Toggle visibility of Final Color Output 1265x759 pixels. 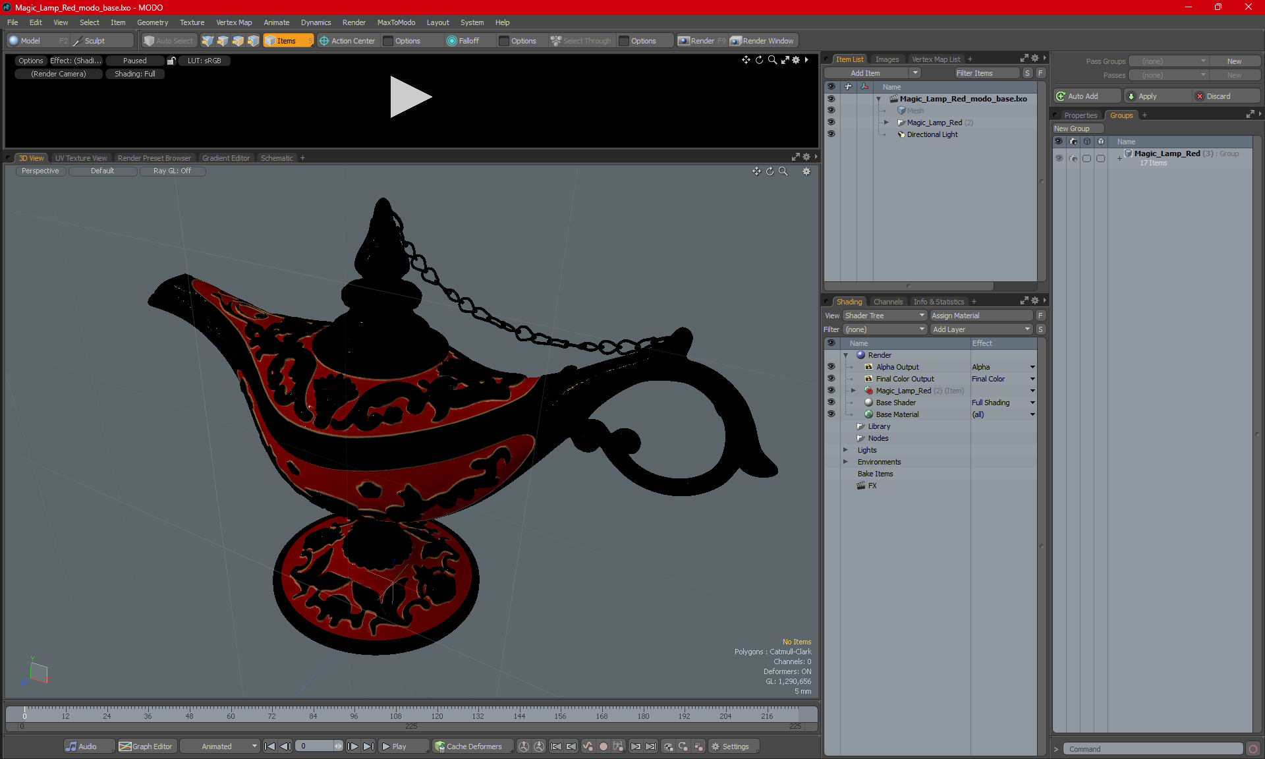click(831, 379)
